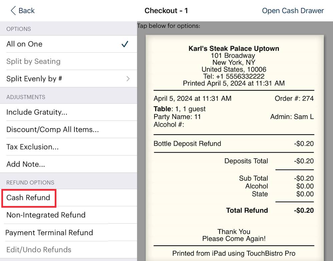
Task: Click the checkmark next to All on One
Action: click(x=125, y=44)
